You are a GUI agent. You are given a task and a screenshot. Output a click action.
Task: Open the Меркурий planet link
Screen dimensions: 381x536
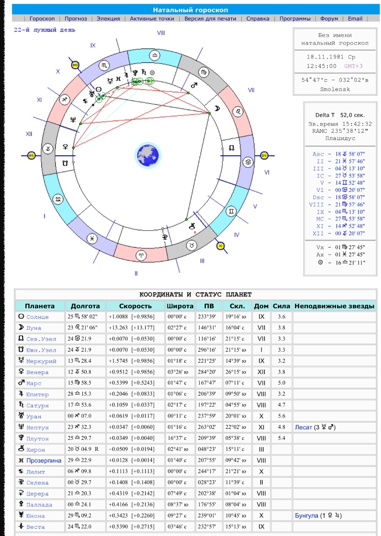(41, 361)
